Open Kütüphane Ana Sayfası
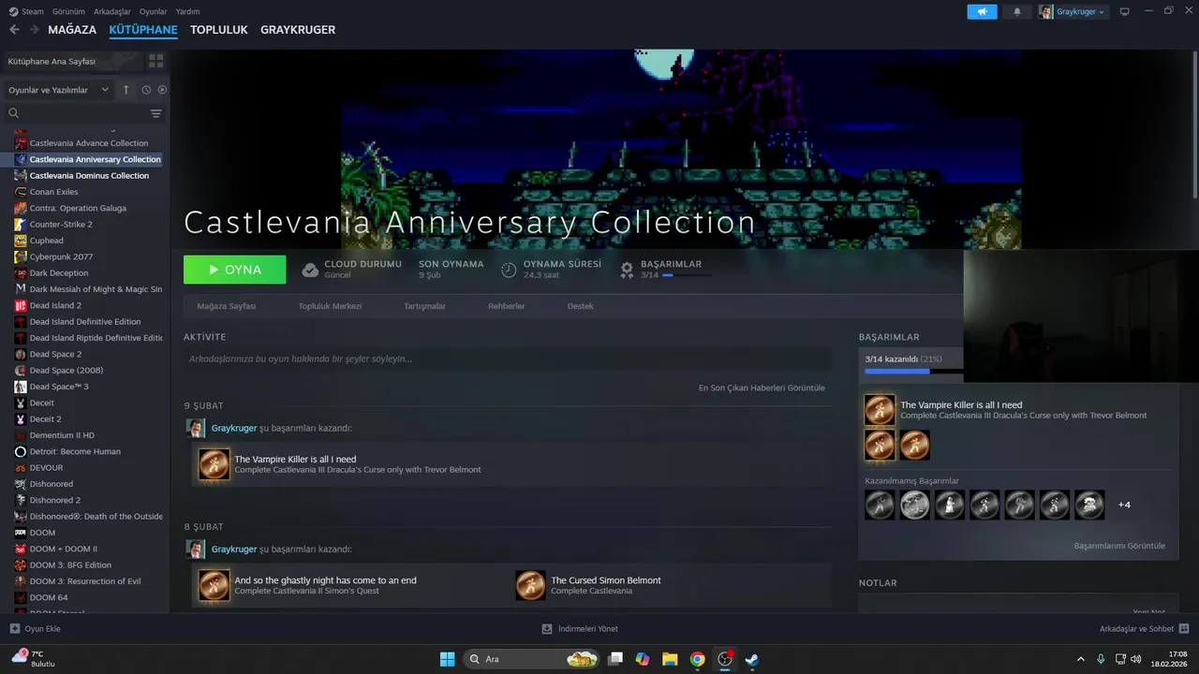 point(52,61)
